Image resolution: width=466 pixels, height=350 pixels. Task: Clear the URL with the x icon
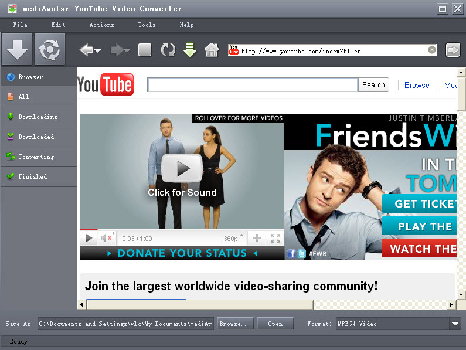(x=432, y=50)
